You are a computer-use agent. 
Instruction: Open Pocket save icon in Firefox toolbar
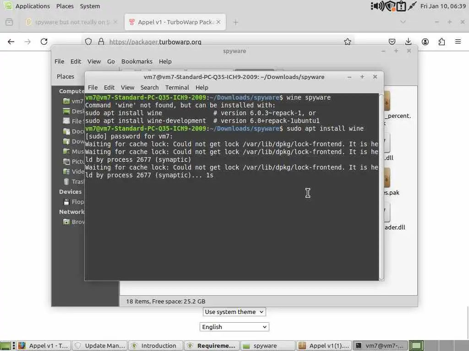tap(392, 42)
